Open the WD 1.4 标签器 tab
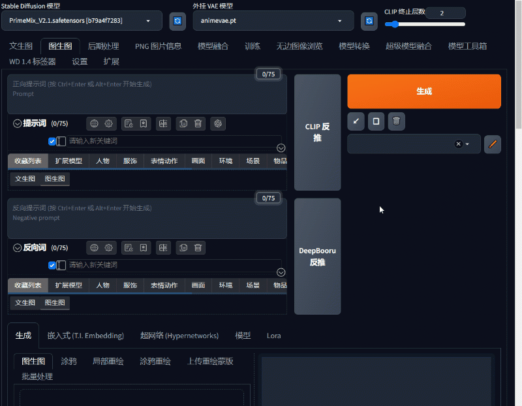Image resolution: width=522 pixels, height=406 pixels. click(33, 61)
